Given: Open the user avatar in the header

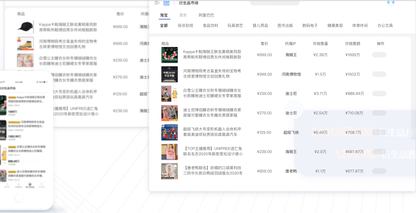Looking at the screenshot, I should pyautogui.click(x=391, y=2).
